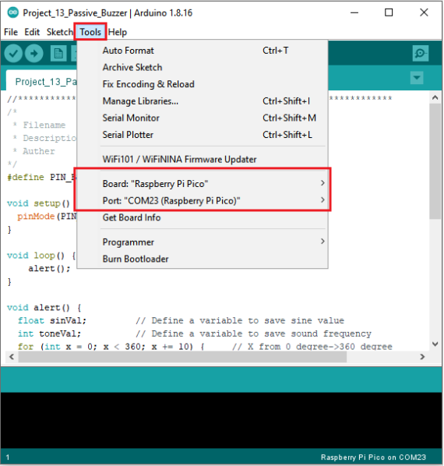Click the "Raspberry Pi Pico on COM23" status text
The width and height of the screenshot is (444, 466).
pyautogui.click(x=373, y=457)
